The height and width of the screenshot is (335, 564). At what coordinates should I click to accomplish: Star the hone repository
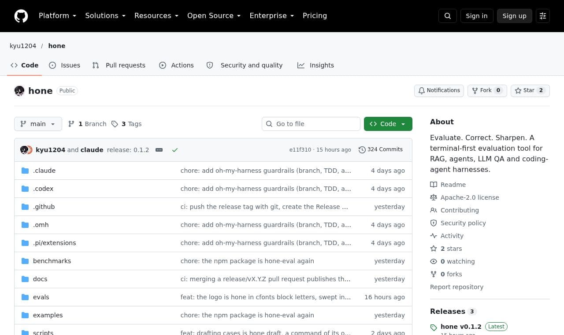(x=530, y=90)
